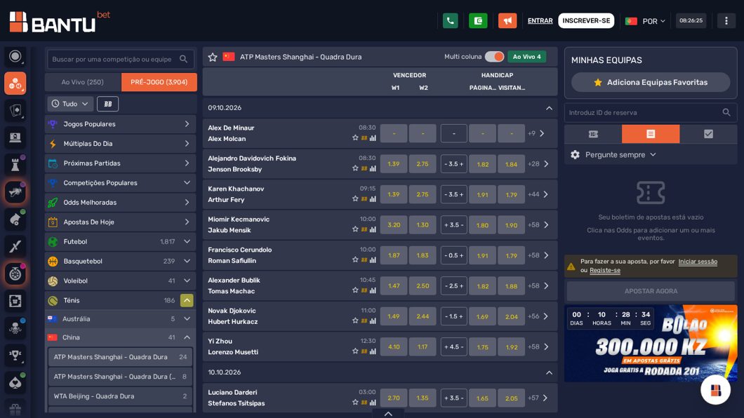Screen dimensions: 744x418
Task: Collapse the 10.10.2026 date group
Action: 549,372
